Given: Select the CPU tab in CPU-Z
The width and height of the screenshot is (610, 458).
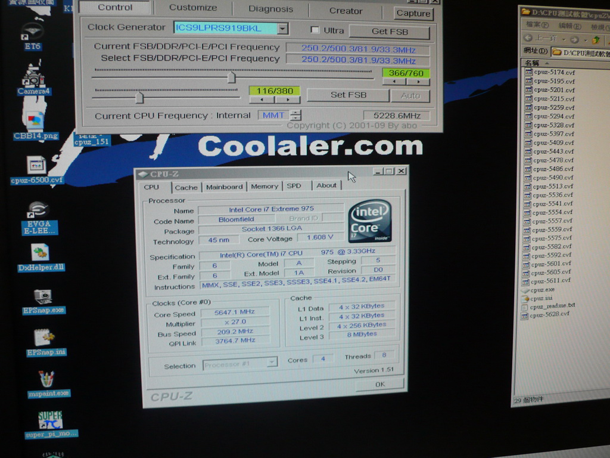Looking at the screenshot, I should pyautogui.click(x=151, y=187).
